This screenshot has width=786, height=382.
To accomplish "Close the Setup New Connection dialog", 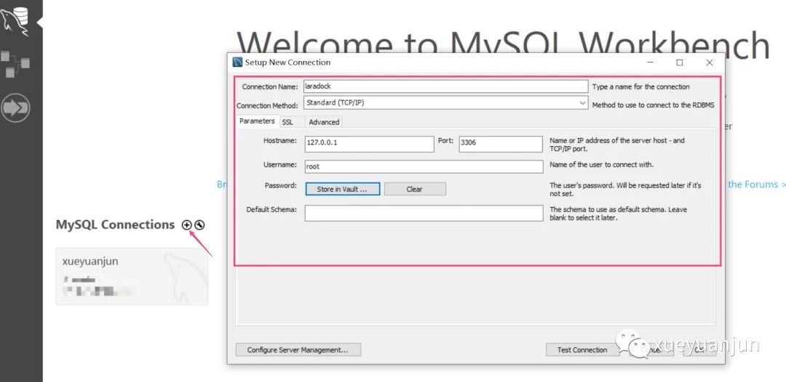I will coord(710,62).
